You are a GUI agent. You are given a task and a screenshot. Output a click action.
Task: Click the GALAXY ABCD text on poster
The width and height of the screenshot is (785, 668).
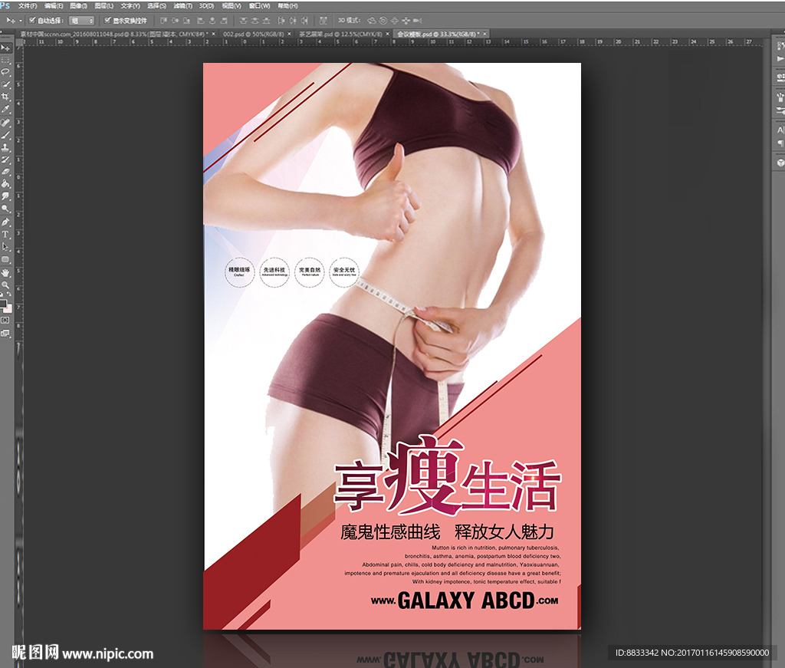[x=465, y=601]
